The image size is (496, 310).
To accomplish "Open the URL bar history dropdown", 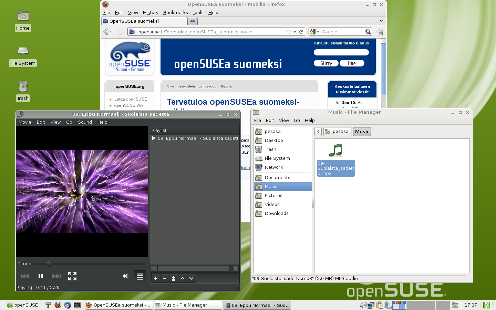I will pyautogui.click(x=295, y=32).
